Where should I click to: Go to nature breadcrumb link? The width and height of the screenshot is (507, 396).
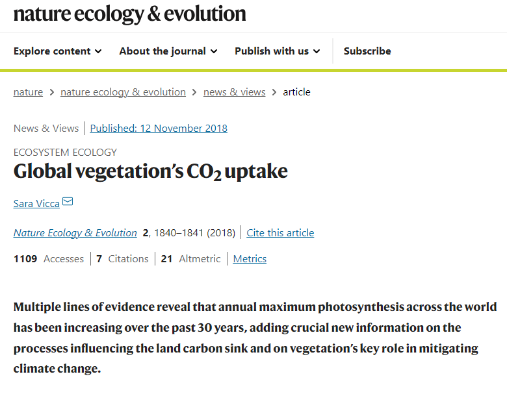[28, 92]
